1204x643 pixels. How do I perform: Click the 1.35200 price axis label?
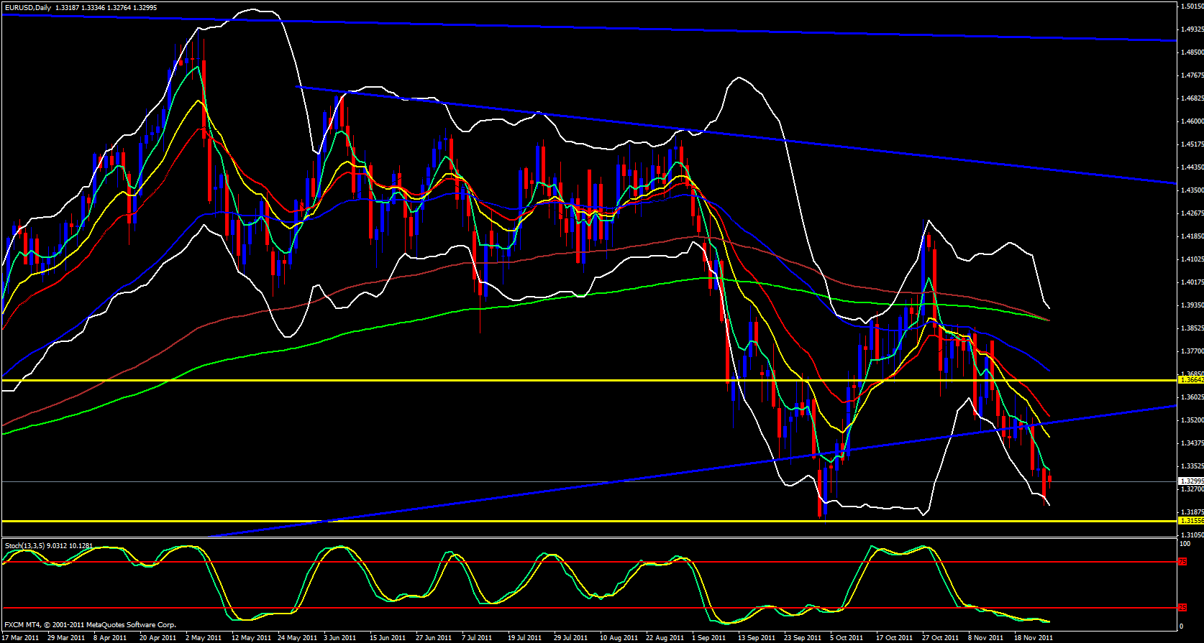point(1192,420)
